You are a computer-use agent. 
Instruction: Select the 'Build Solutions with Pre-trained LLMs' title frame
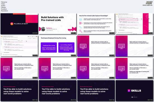(58, 24)
